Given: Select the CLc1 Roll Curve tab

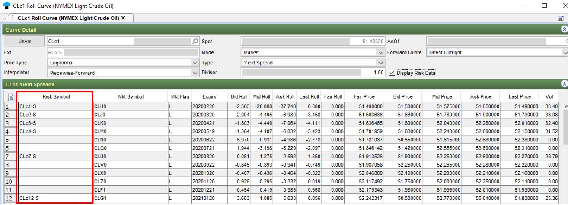Looking at the screenshot, I should pyautogui.click(x=68, y=18).
